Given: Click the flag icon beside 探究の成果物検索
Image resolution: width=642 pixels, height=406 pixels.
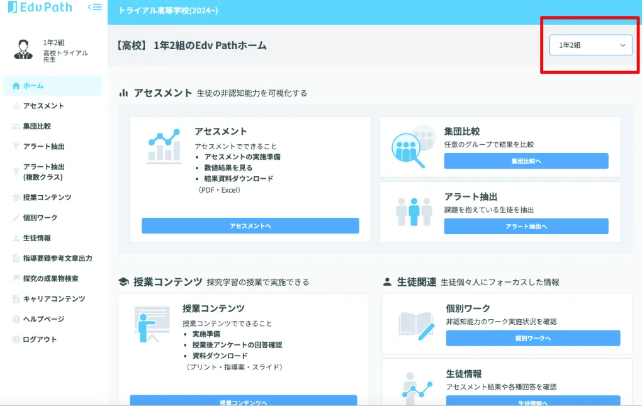Looking at the screenshot, I should tap(16, 279).
